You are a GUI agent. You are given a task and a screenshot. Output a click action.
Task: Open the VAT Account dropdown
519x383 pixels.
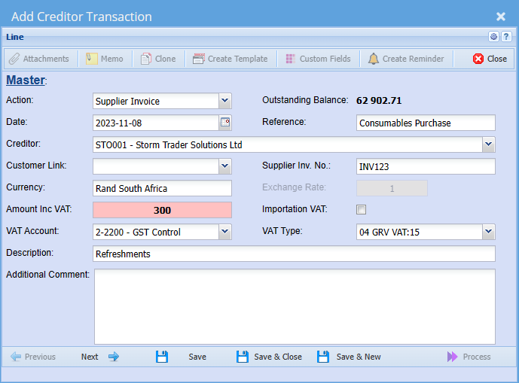224,232
